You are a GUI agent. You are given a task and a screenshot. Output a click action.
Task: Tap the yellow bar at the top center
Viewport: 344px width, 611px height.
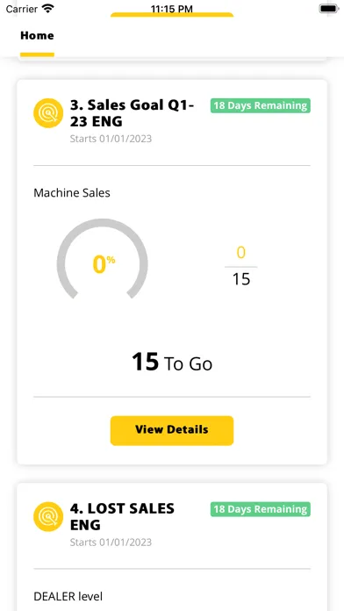coord(172,15)
